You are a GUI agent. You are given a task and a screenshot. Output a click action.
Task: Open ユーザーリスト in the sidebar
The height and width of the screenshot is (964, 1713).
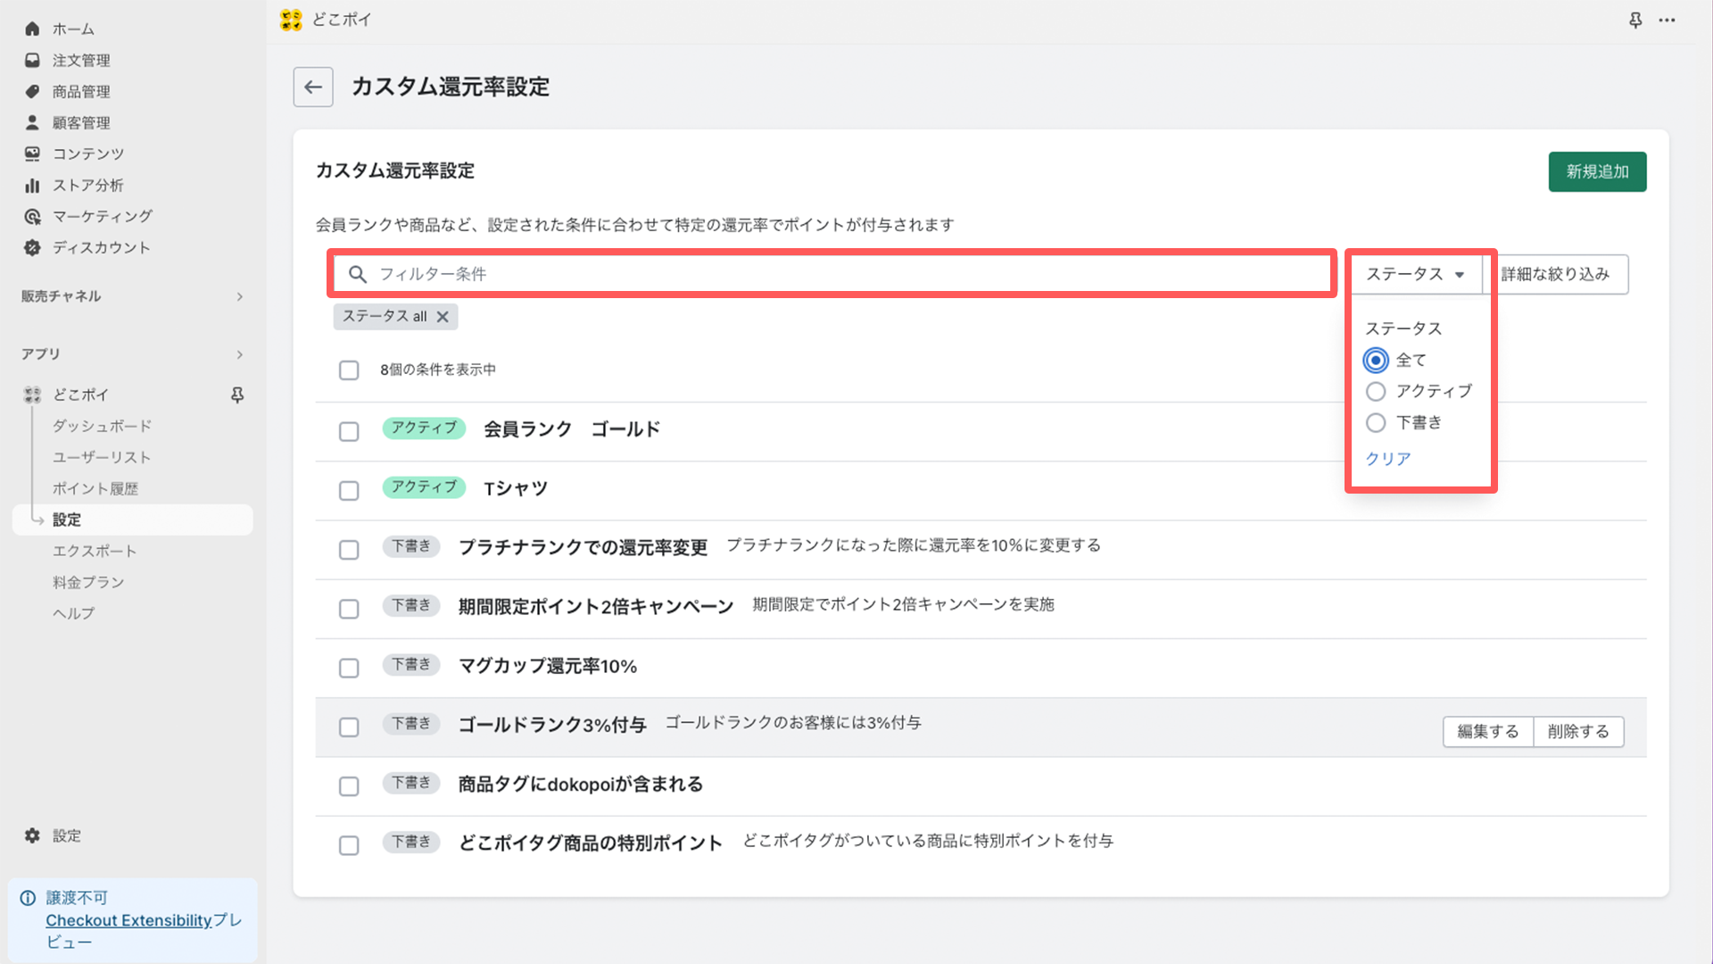[102, 457]
